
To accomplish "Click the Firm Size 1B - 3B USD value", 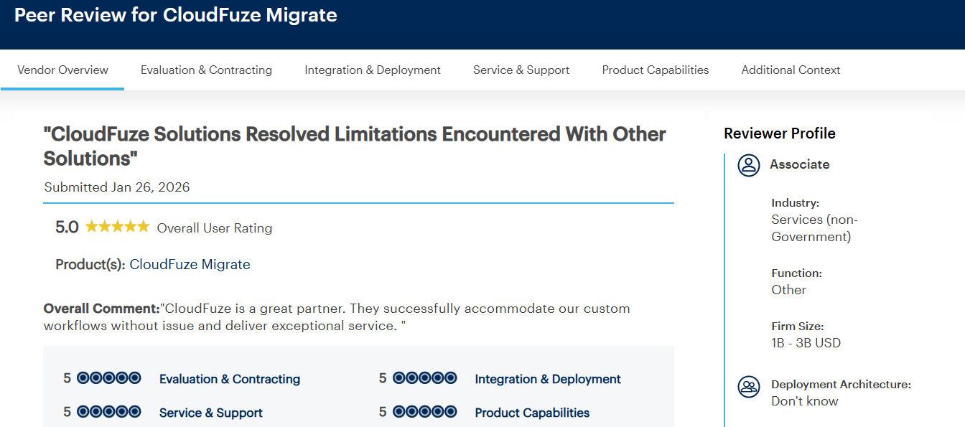I will pos(806,342).
